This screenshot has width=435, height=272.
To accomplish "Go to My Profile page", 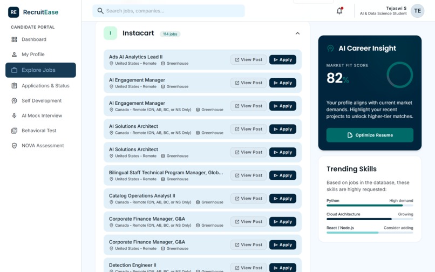I will click(40, 55).
